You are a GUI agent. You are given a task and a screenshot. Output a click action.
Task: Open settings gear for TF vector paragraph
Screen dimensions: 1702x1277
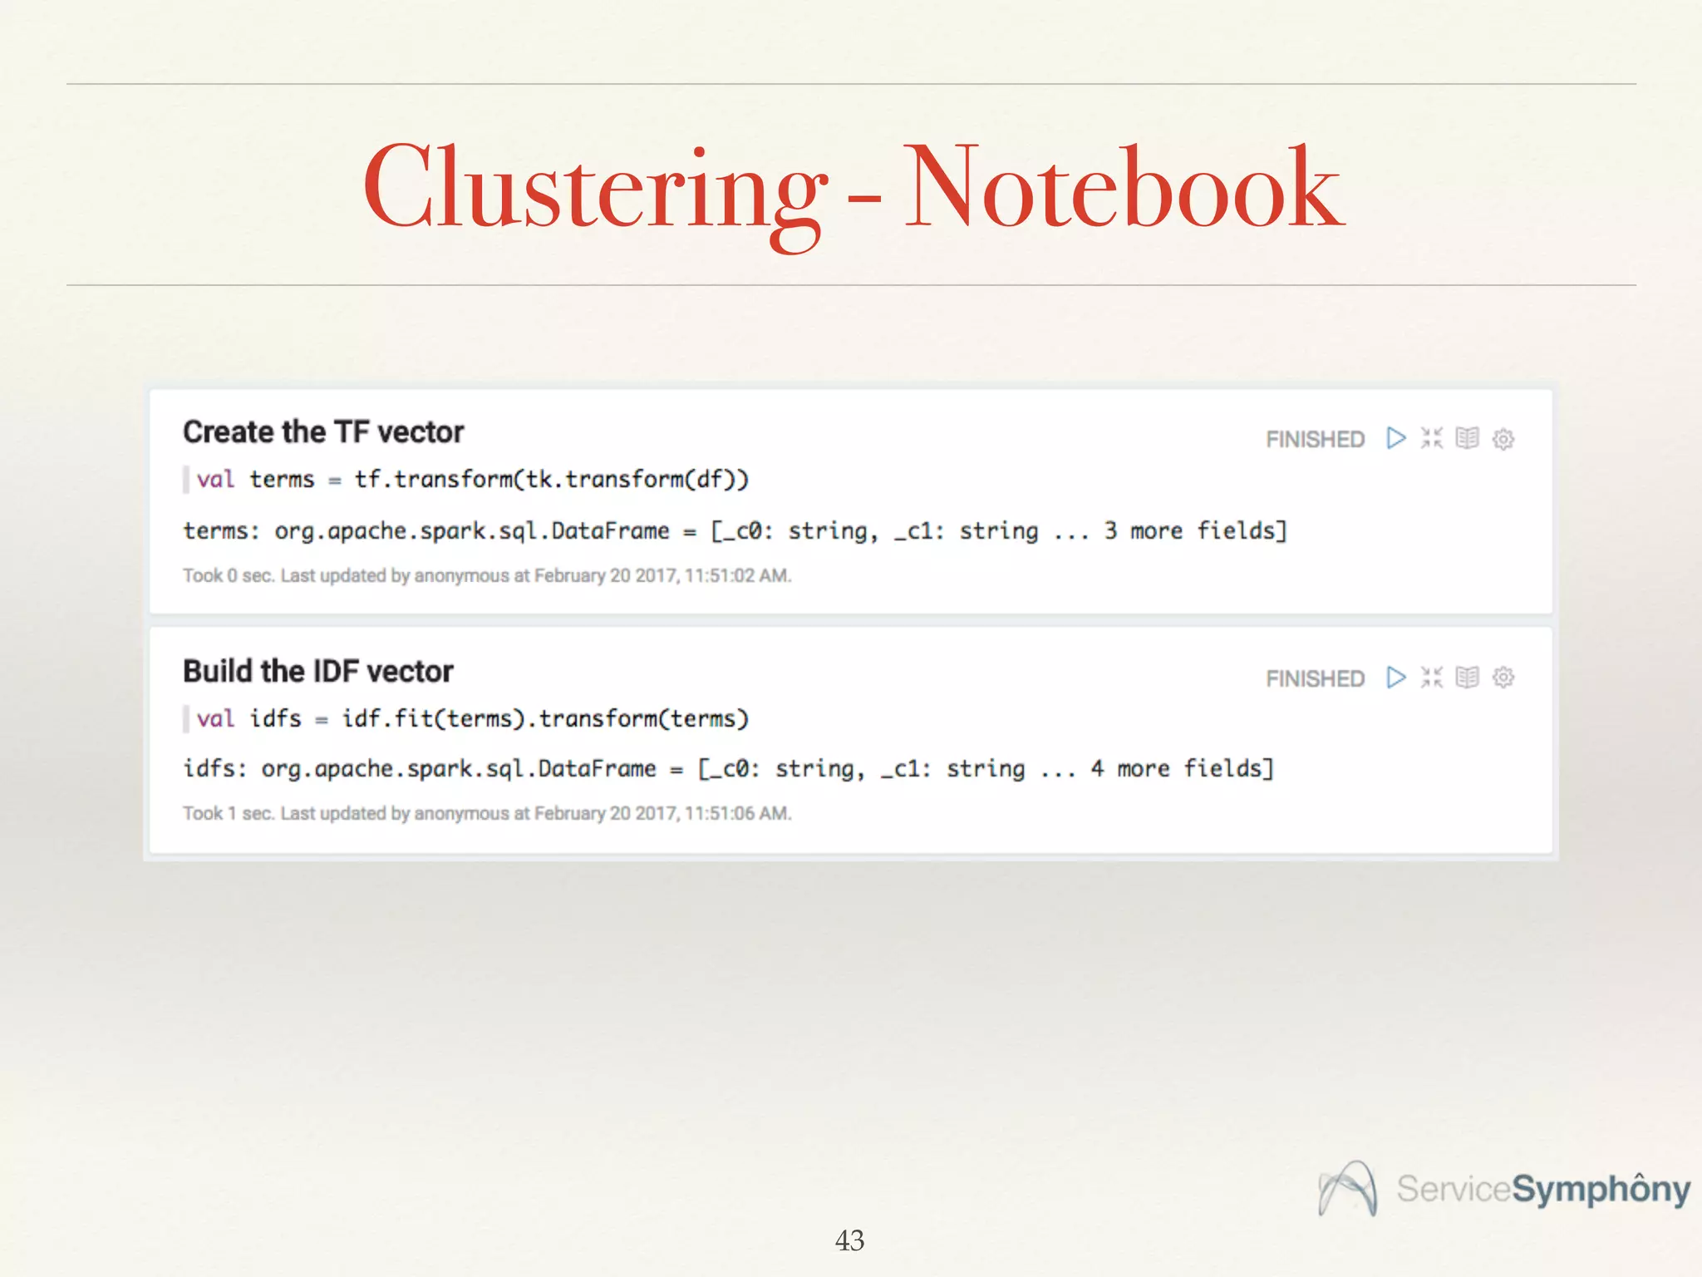[1503, 439]
